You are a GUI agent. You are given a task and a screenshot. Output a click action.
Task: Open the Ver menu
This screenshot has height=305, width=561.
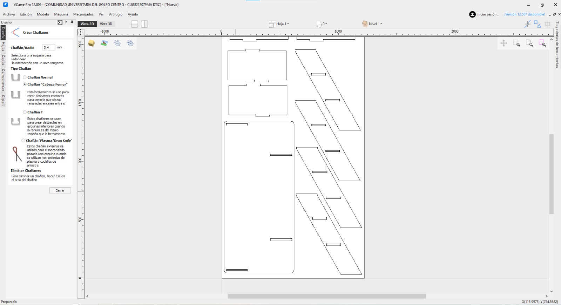click(101, 14)
